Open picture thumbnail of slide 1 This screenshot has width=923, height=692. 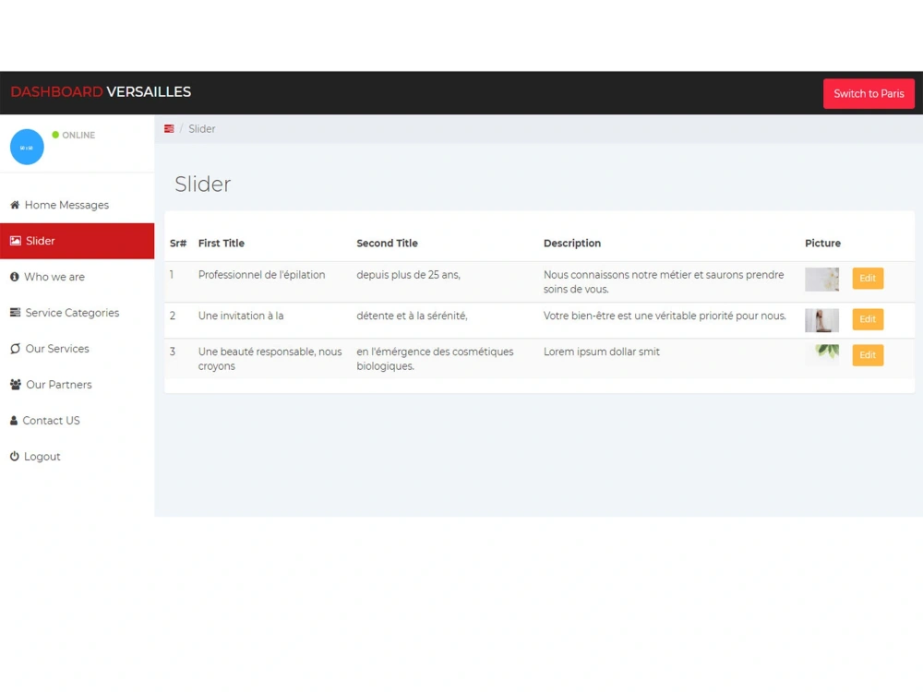coord(821,280)
